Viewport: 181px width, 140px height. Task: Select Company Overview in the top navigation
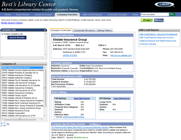67,14
